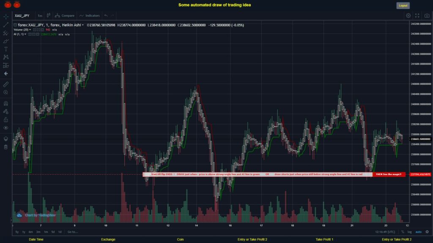Hide the Volume indicator via first legend icon
The width and height of the screenshot is (433, 243).
[35, 30]
